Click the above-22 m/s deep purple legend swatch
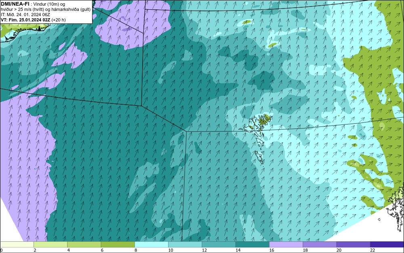 (387, 245)
